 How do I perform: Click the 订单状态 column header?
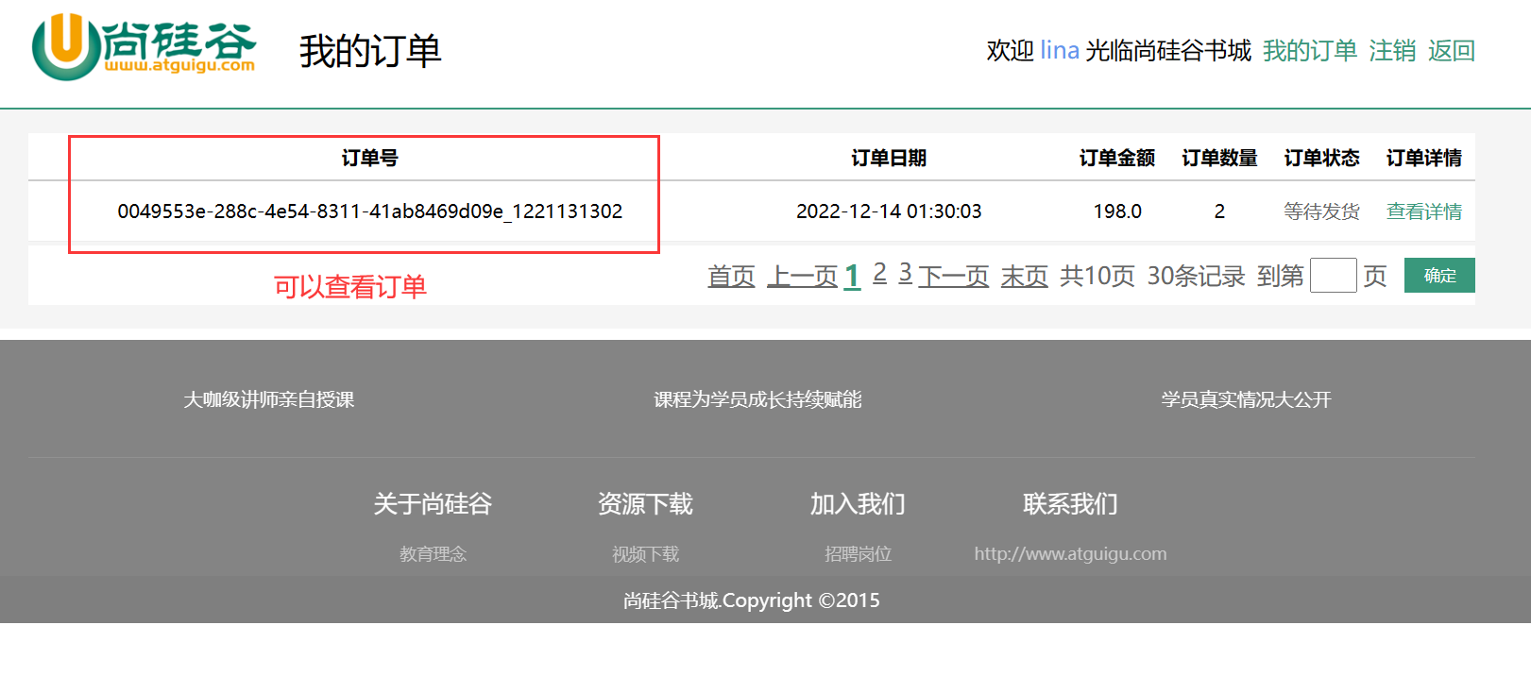point(1321,158)
